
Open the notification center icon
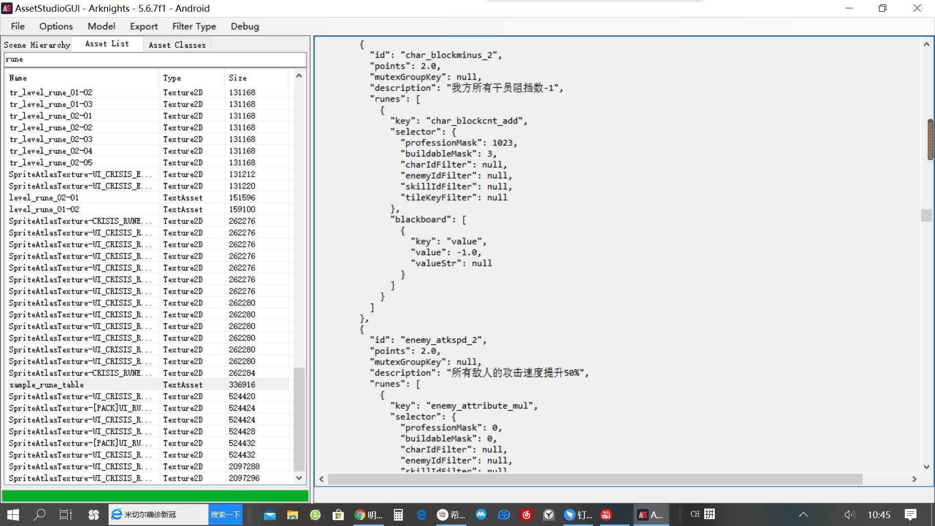point(911,515)
